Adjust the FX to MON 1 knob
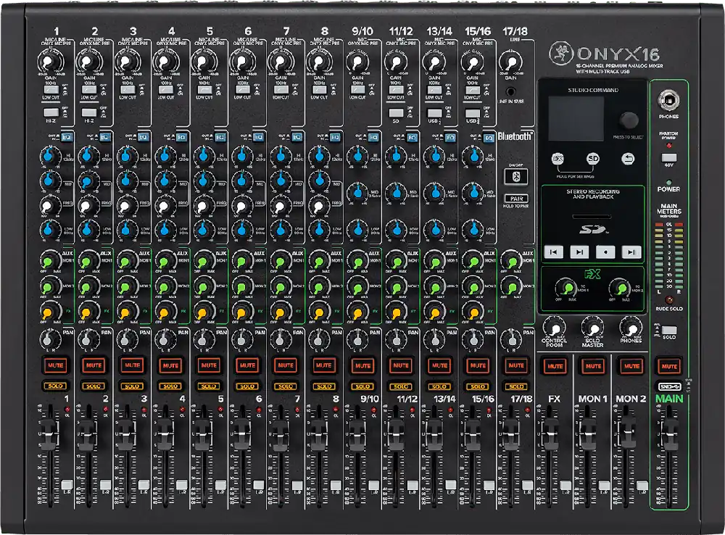Screen dimensions: 725x535 point(566,289)
